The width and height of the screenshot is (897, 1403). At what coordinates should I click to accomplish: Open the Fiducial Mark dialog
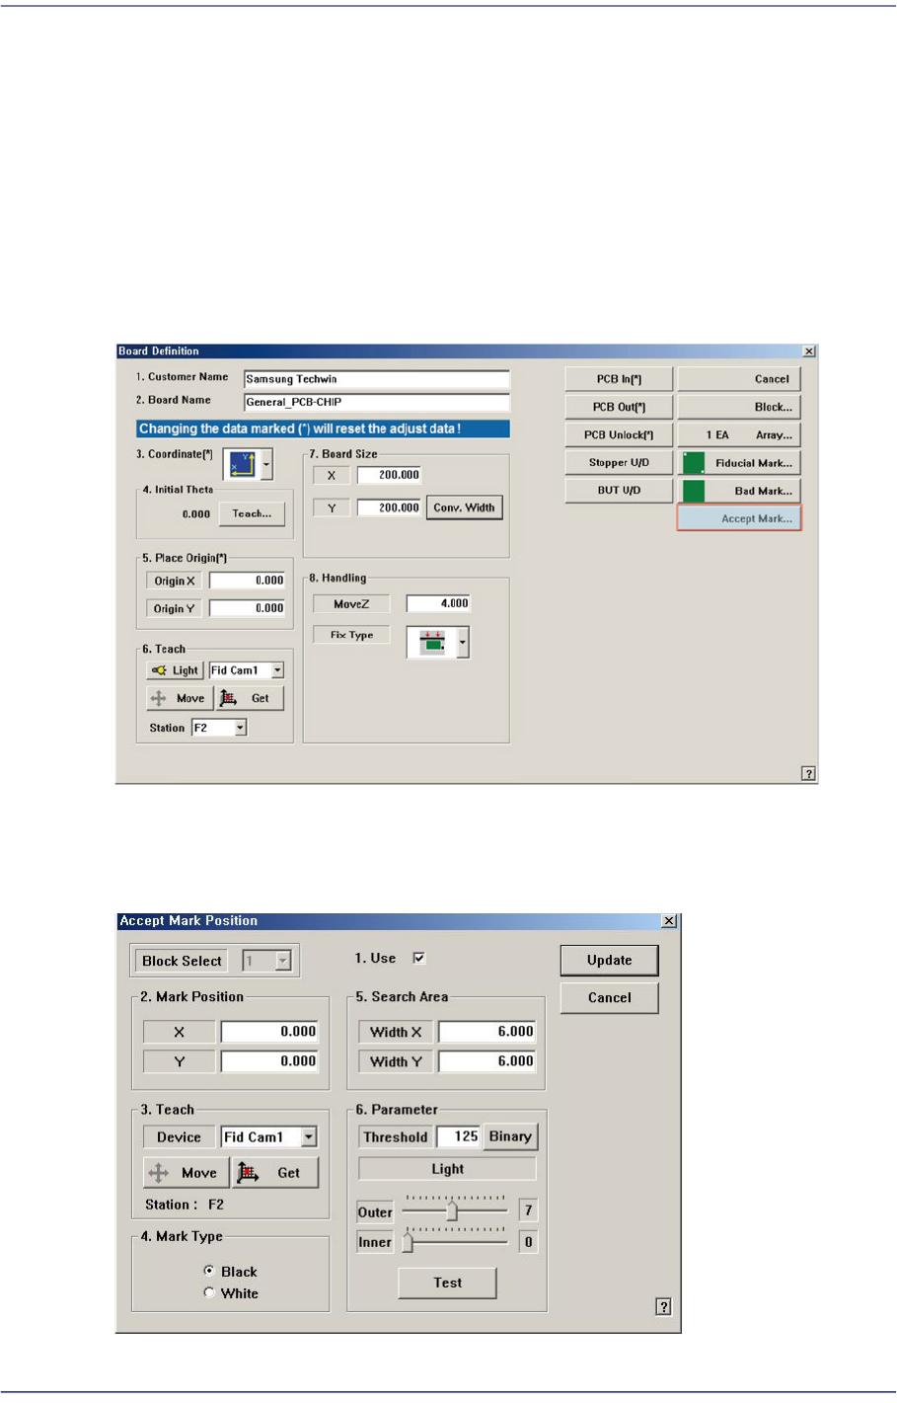pos(739,463)
